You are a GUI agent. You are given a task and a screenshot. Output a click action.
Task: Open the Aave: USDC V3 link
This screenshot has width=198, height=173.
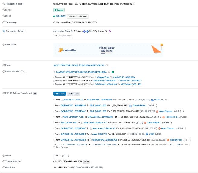click(x=99, y=134)
